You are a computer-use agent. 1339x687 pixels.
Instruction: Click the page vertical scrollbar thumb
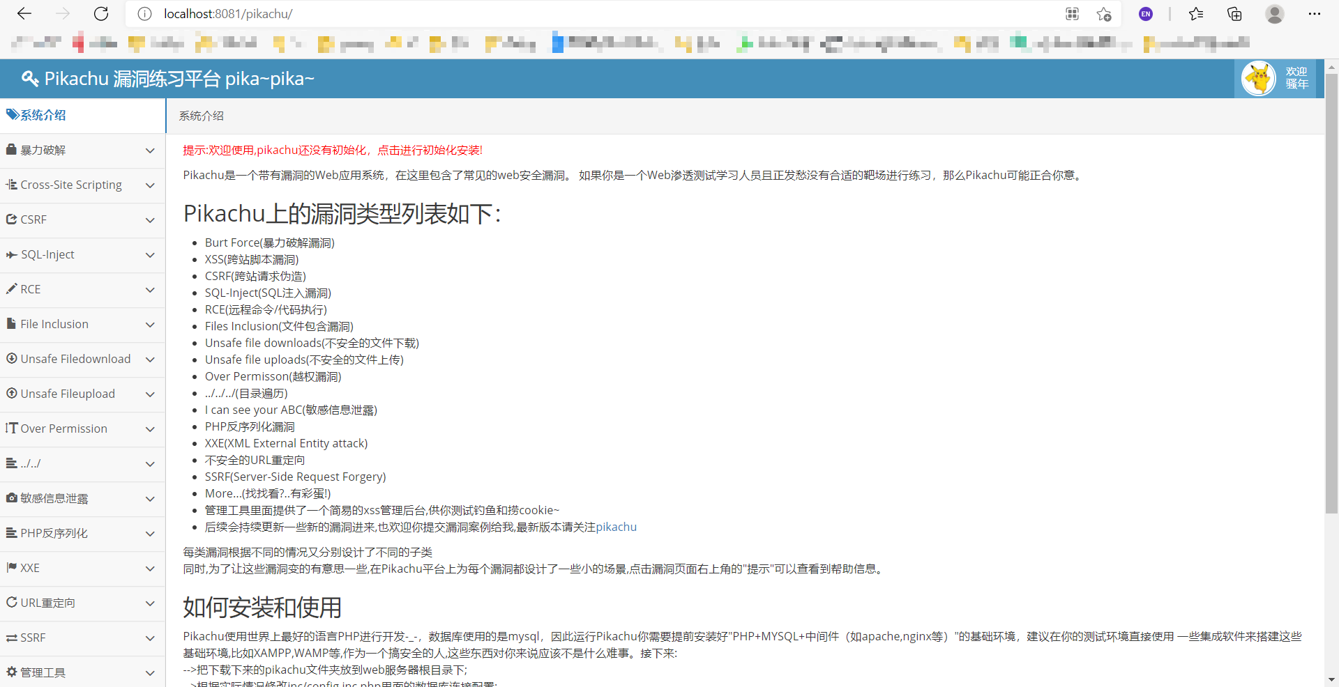[1331, 293]
